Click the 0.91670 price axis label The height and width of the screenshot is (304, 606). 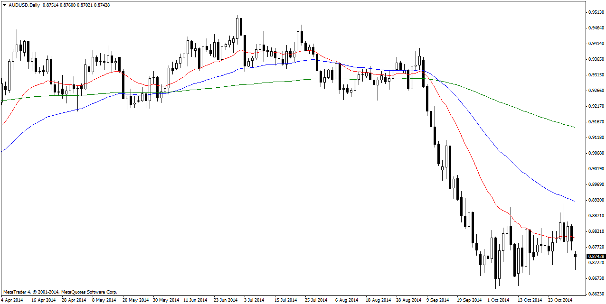coord(596,122)
